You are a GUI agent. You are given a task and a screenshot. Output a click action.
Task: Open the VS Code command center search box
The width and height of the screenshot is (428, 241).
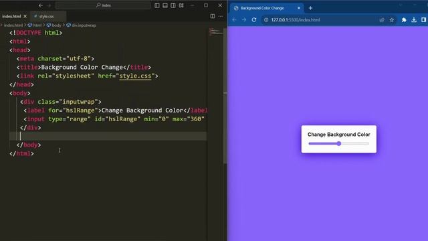pyautogui.click(x=103, y=5)
